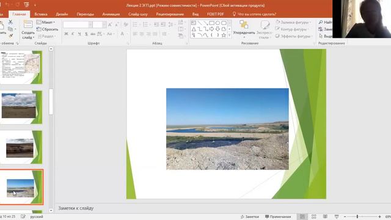Toggle Примечания comments pane in status bar

(x=278, y=216)
